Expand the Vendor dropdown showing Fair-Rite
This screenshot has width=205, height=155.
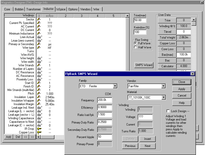click(163, 86)
